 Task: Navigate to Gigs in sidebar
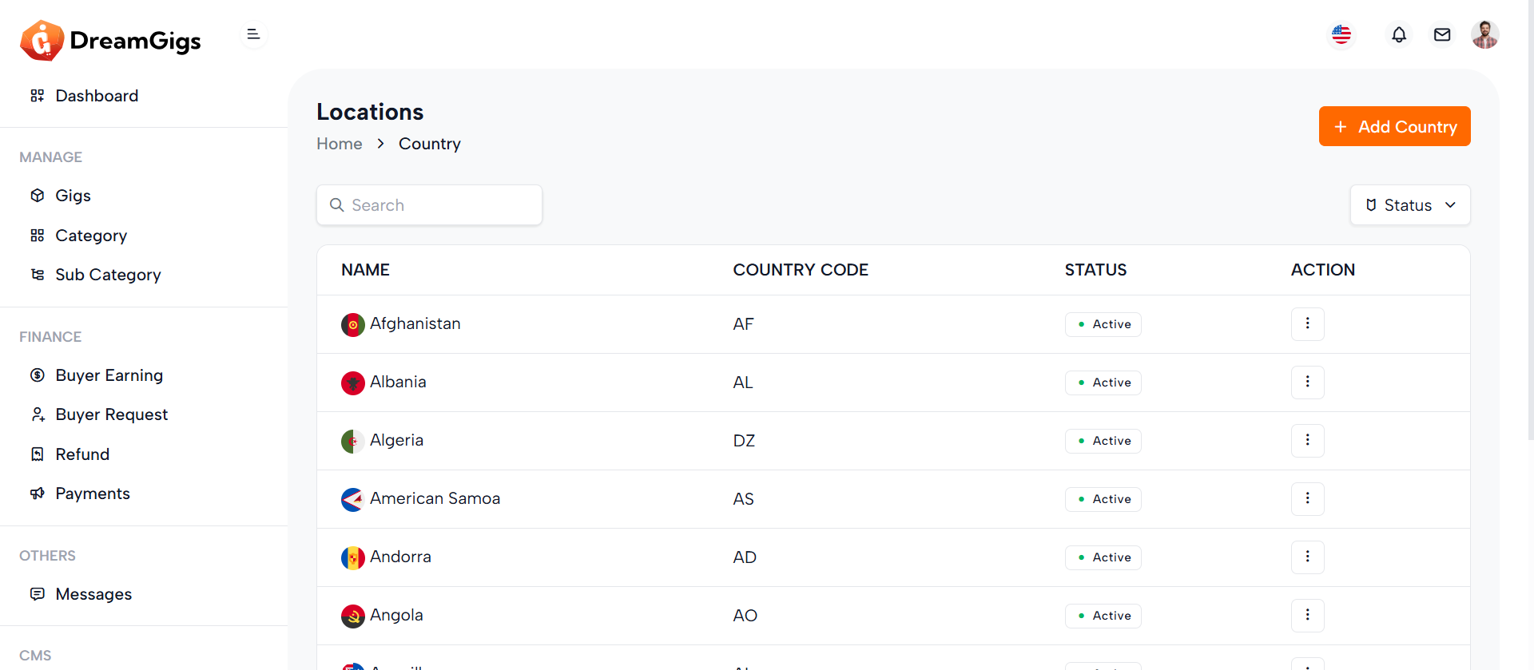[x=73, y=196]
